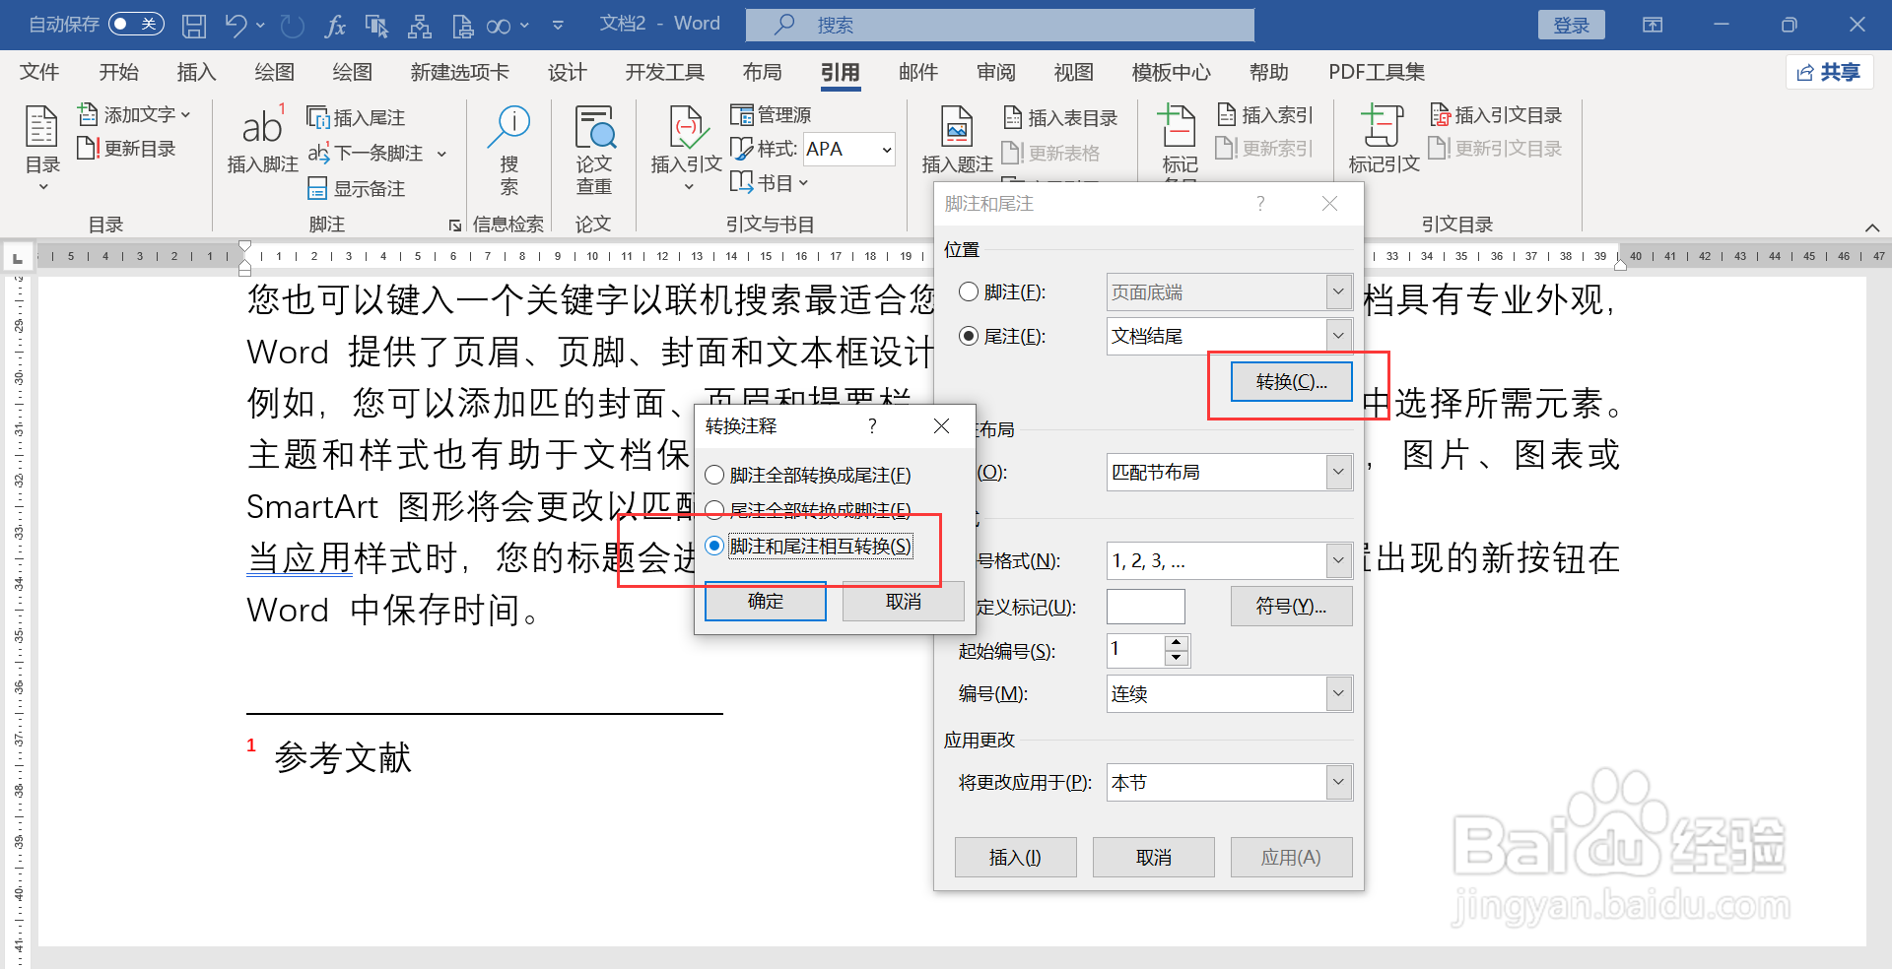Click Insert Table of Authorities (插入引文目录)

[x=1496, y=115]
